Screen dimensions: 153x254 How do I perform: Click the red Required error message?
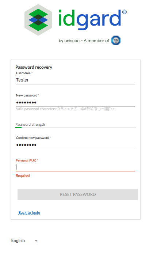(x=23, y=175)
